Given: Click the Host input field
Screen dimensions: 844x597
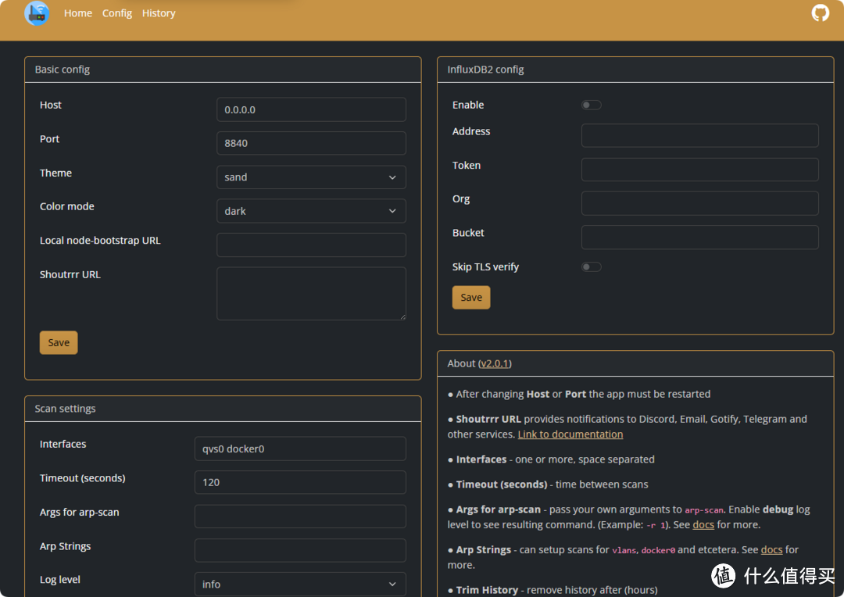Looking at the screenshot, I should pos(311,110).
